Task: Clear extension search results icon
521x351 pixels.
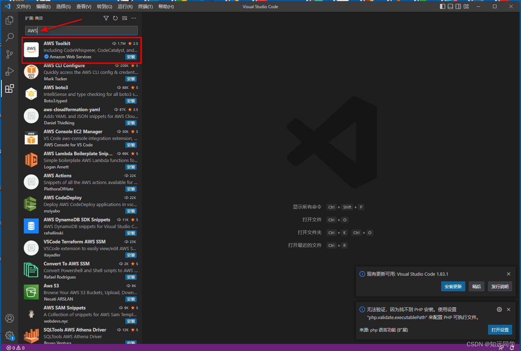Action: 125,18
